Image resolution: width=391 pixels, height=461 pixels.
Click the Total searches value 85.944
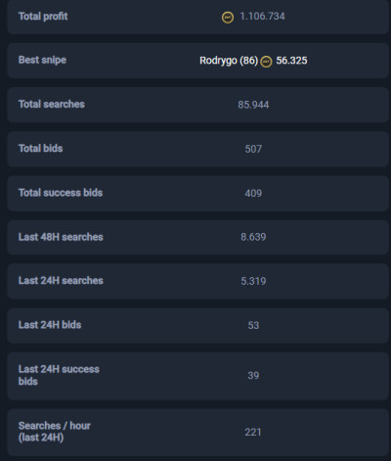click(x=253, y=105)
